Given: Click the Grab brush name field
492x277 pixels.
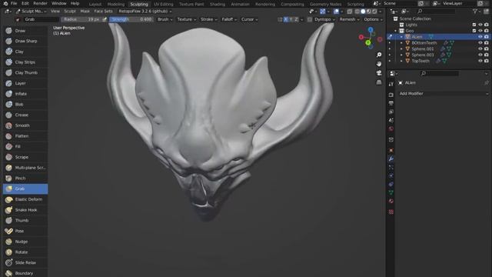Looking at the screenshot, I should (x=41, y=19).
